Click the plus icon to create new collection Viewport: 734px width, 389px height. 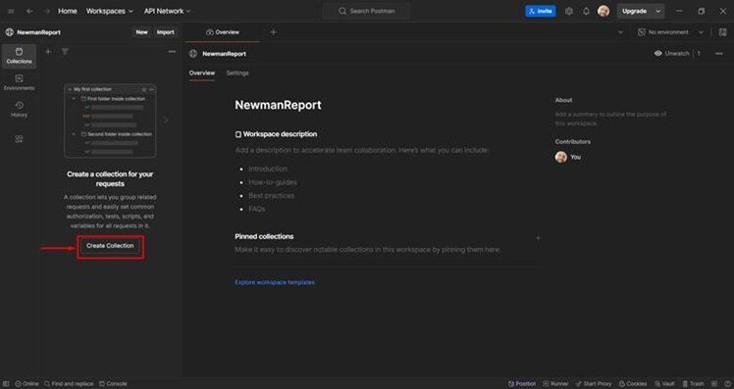point(48,51)
